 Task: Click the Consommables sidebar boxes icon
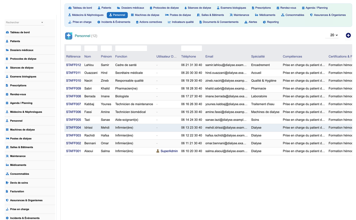[x=7, y=174]
